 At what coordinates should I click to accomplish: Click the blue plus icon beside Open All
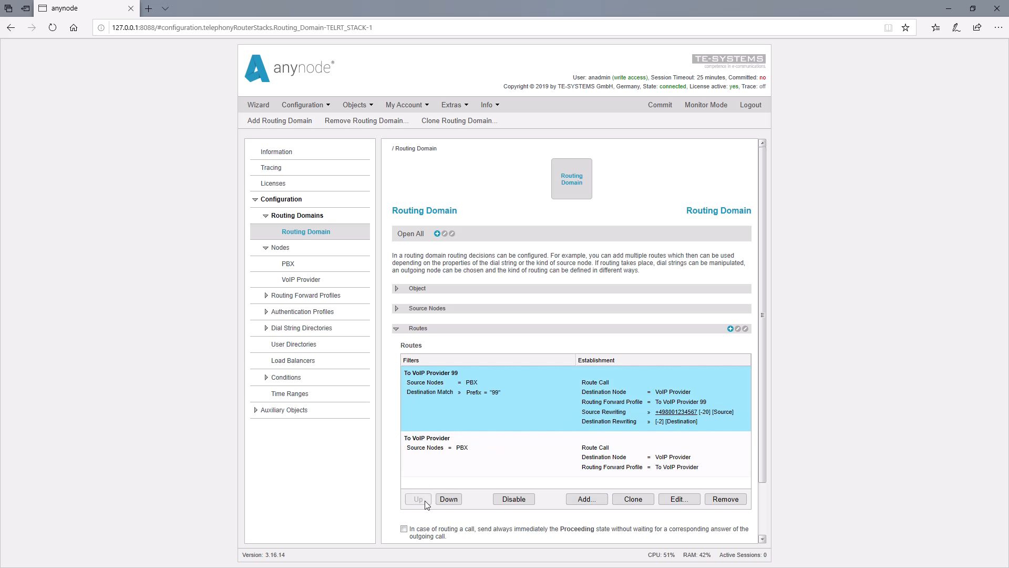click(437, 234)
